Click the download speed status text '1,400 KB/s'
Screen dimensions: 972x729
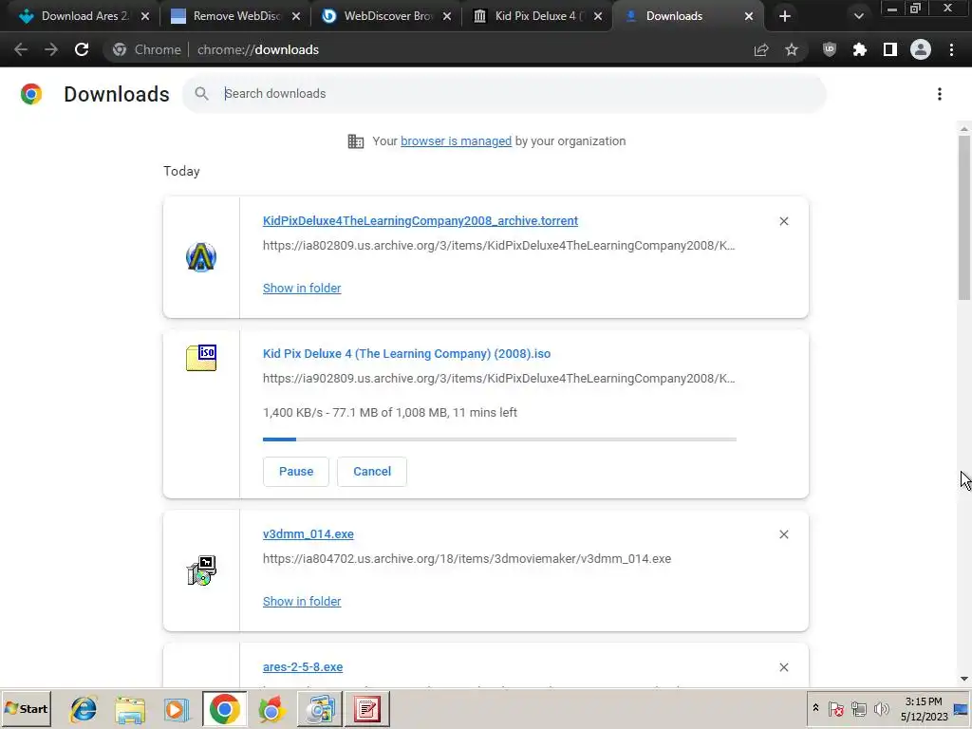[x=292, y=413]
